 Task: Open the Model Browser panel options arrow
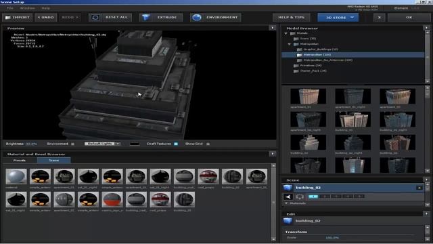tap(426, 28)
